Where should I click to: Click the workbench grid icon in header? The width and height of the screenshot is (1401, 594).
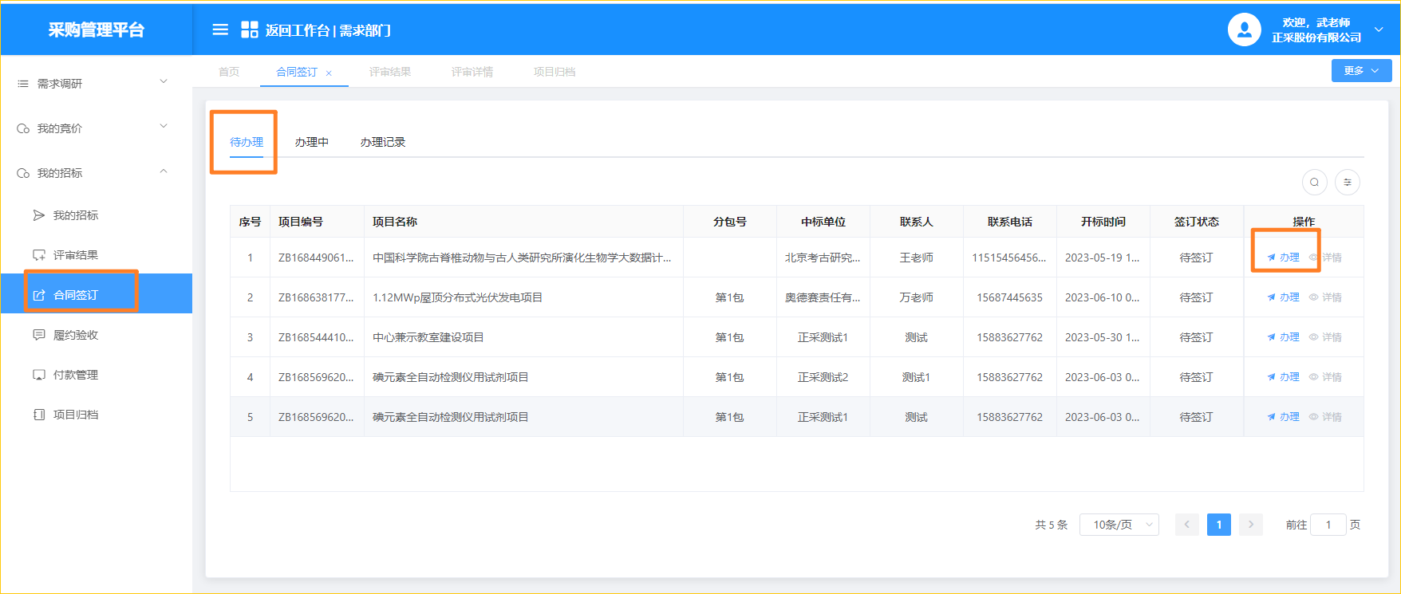[x=250, y=30]
